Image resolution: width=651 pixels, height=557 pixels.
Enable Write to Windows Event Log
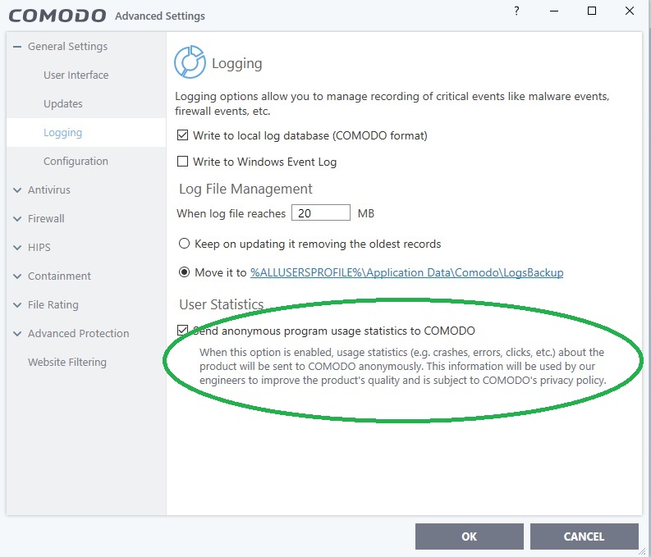182,162
